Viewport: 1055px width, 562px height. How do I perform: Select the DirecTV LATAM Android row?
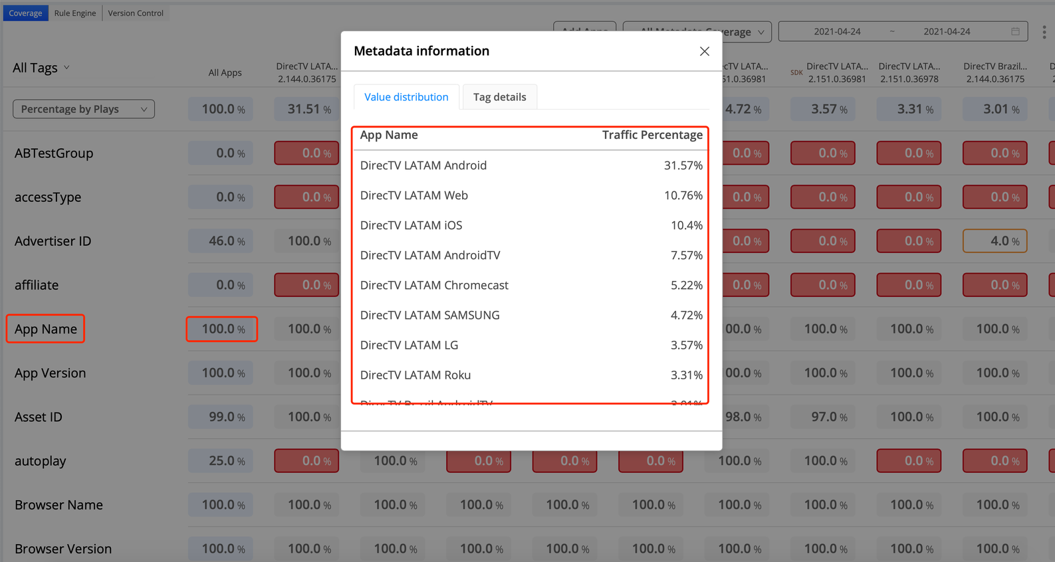tap(531, 165)
